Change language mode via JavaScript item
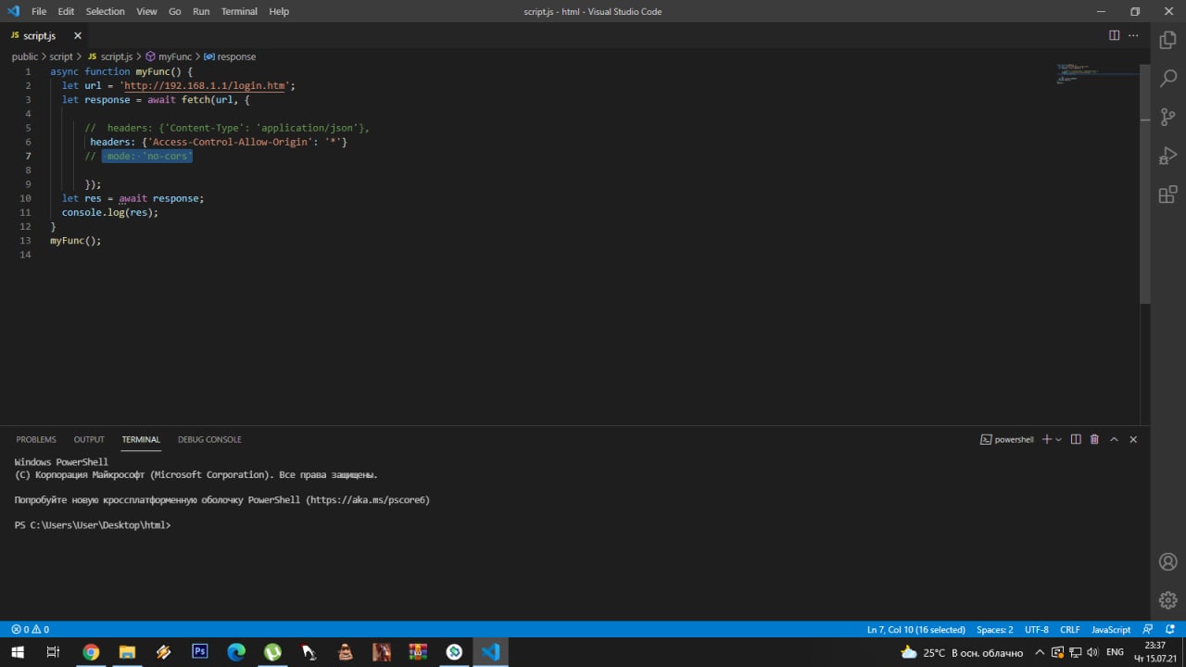Screen dimensions: 1186x667 1111,629
